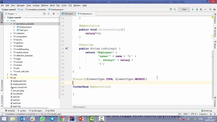Expand the collection package
The image size is (217, 122).
[x=11, y=33]
